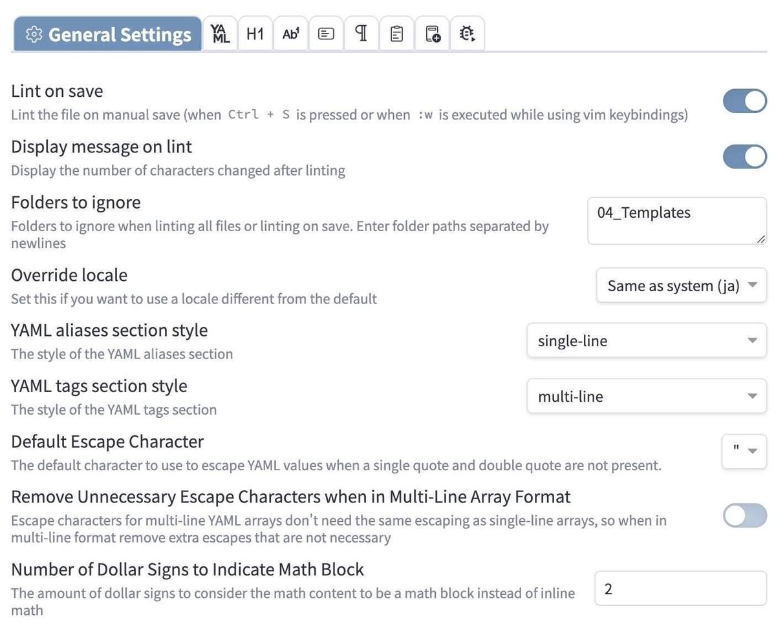Viewport: 776px width, 629px height.
Task: Click the 'Override locale' heading
Action: pos(69,275)
